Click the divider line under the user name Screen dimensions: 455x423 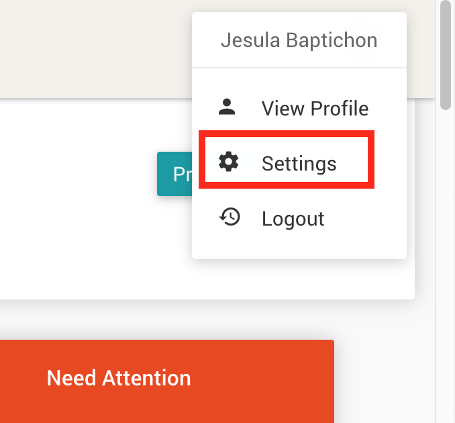click(299, 68)
